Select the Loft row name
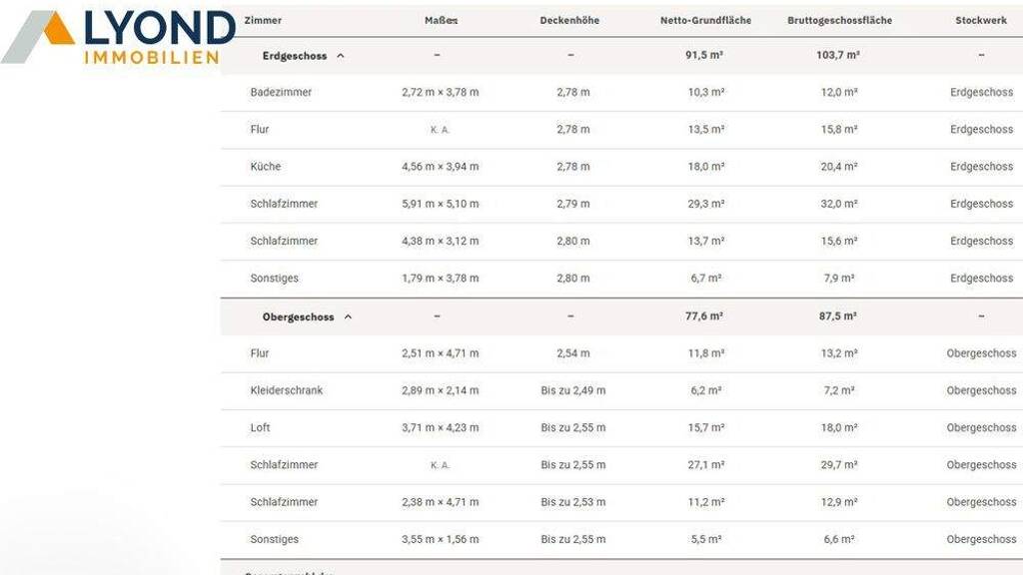Image resolution: width=1023 pixels, height=575 pixels. click(260, 427)
